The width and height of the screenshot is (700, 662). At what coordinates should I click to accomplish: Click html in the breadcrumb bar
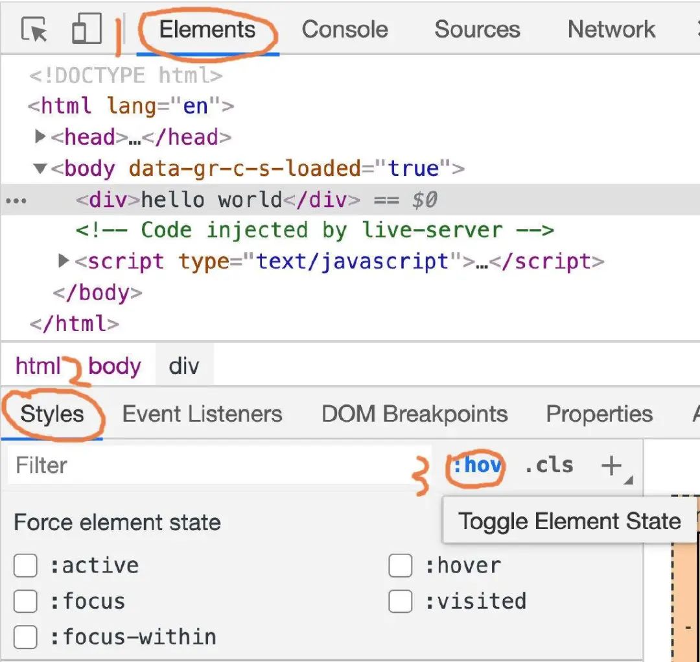tap(38, 365)
